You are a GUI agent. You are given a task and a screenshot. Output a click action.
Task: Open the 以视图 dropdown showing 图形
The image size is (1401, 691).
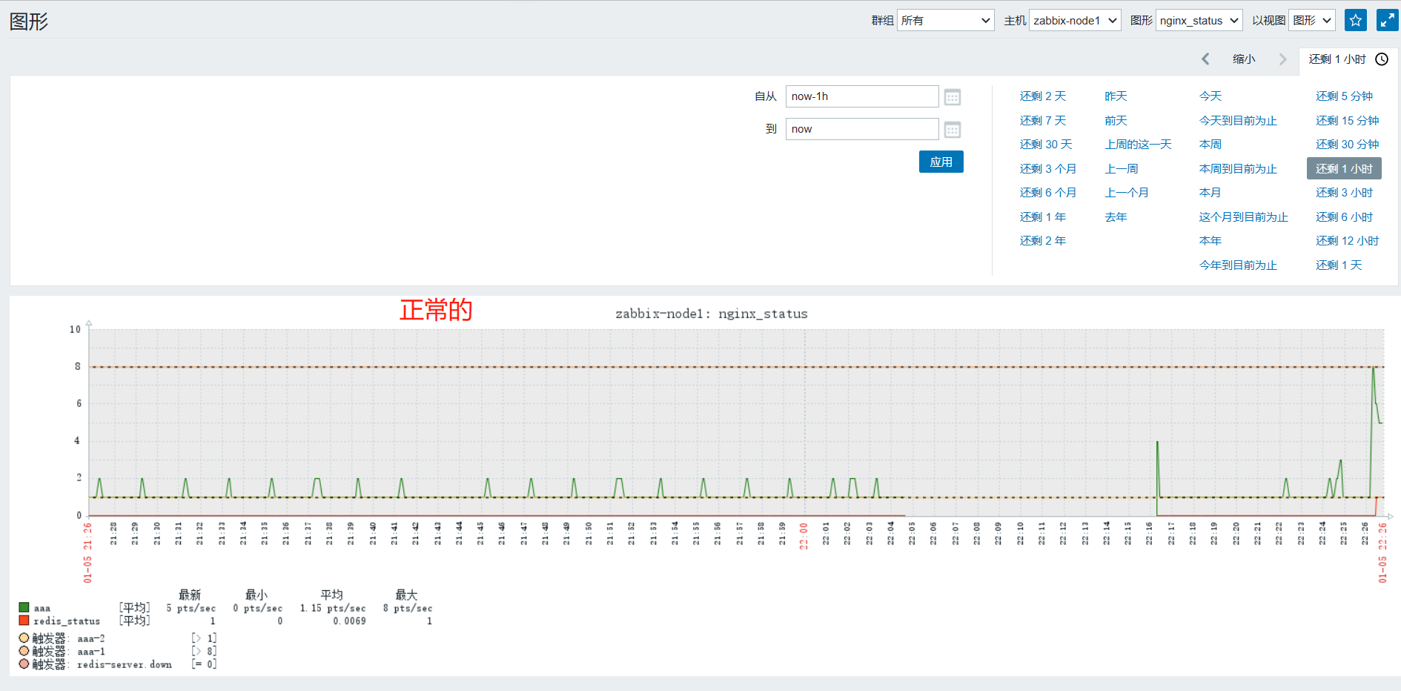[1311, 20]
